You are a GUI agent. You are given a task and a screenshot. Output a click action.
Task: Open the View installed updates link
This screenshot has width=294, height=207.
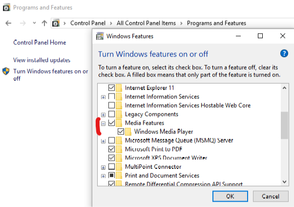[x=42, y=60]
